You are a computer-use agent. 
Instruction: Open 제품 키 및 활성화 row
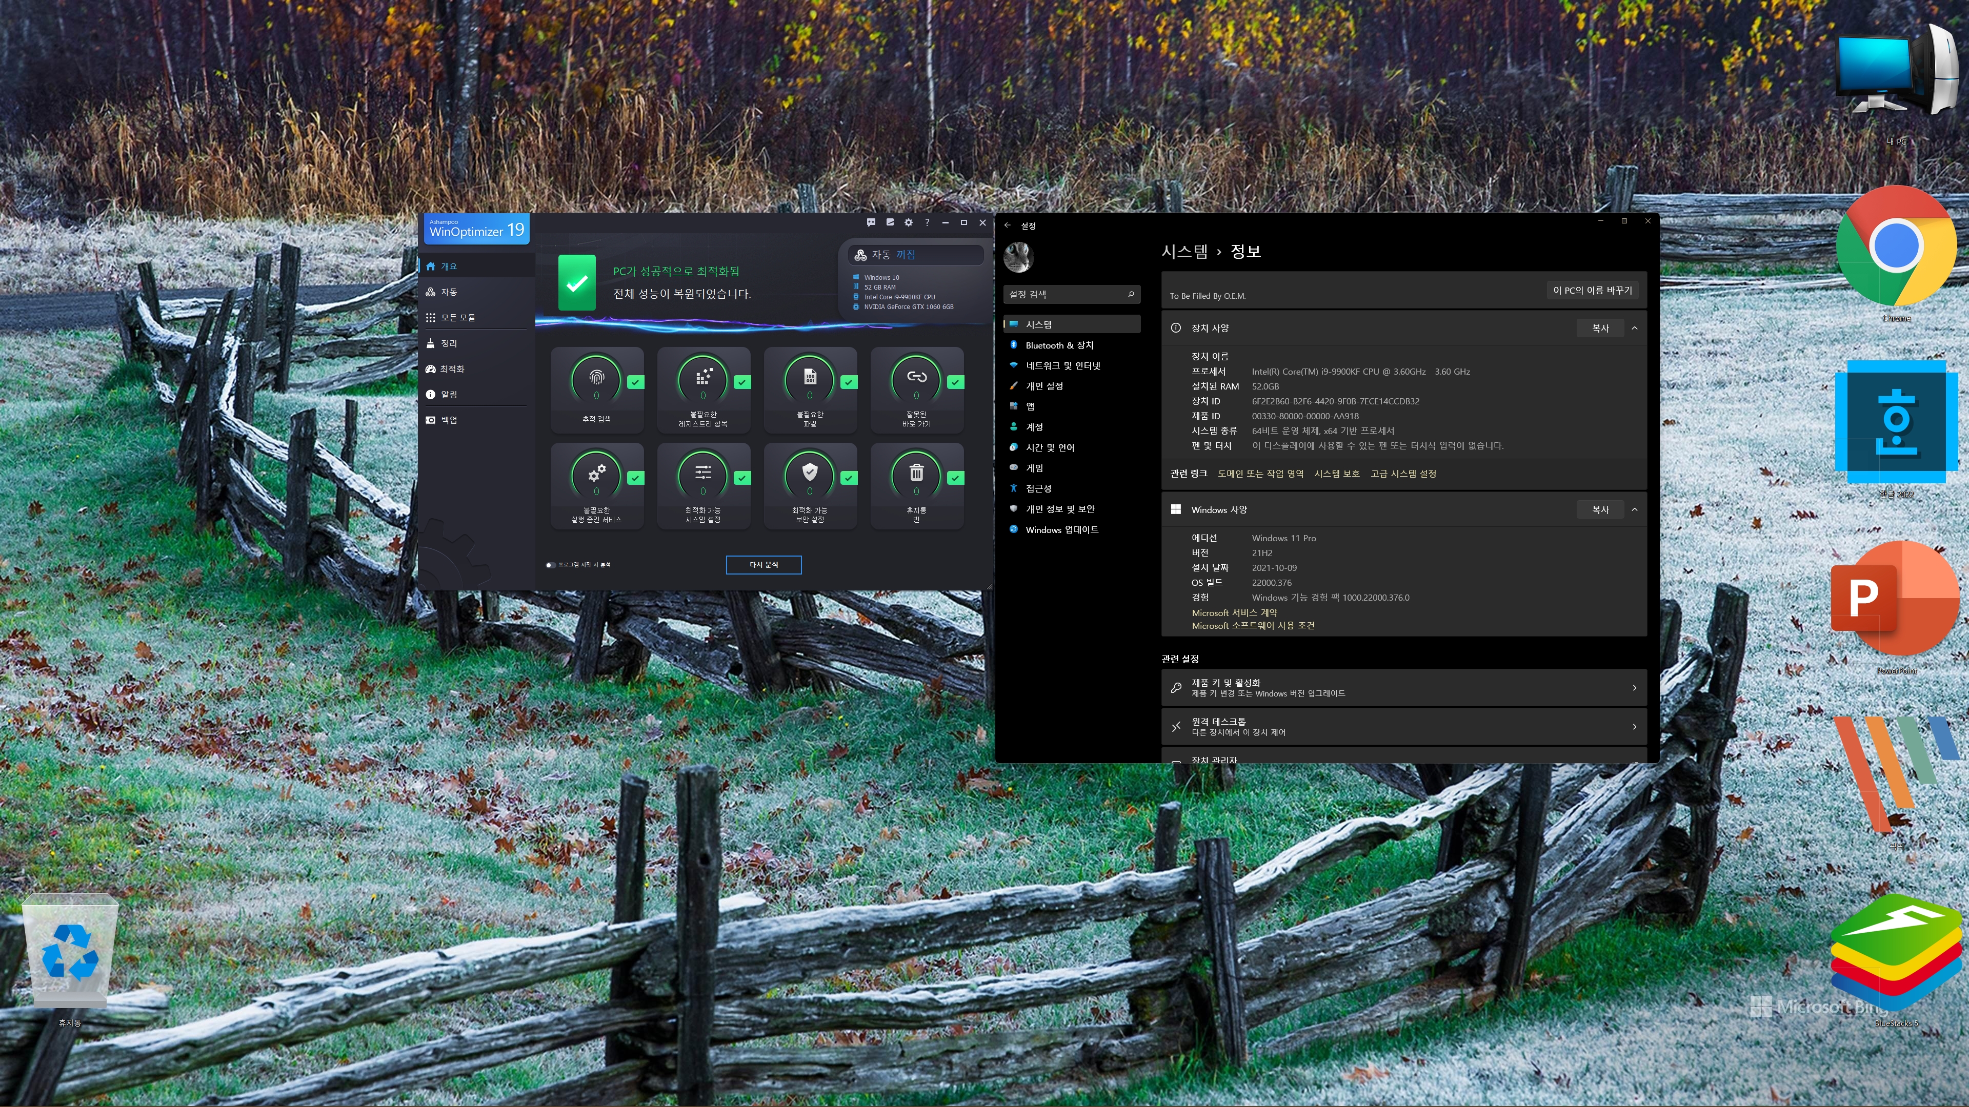(1403, 688)
